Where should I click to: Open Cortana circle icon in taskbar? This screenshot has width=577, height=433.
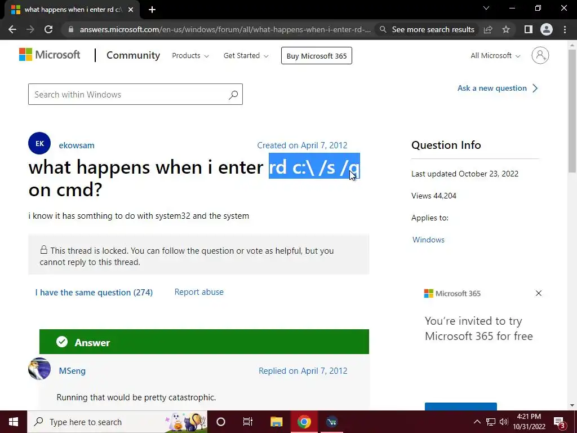click(221, 422)
